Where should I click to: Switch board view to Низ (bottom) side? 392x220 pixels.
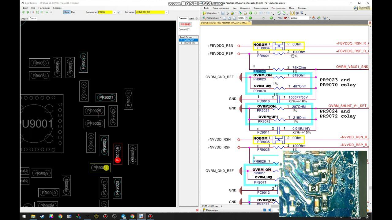tap(73, 12)
